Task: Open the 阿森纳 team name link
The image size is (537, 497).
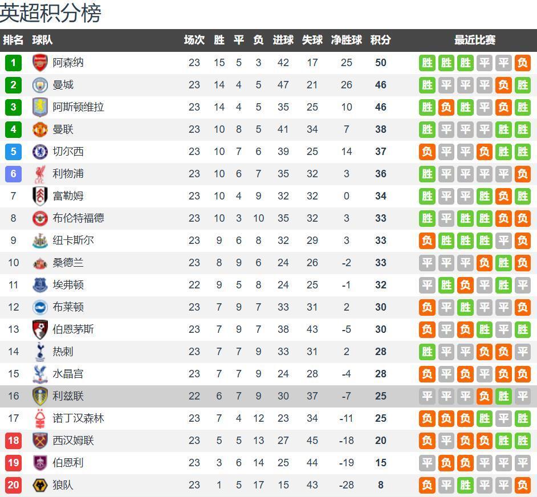Action: coord(68,63)
